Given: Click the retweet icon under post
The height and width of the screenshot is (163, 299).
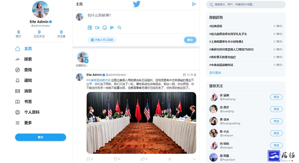Looking at the screenshot, I should (x=143, y=159).
